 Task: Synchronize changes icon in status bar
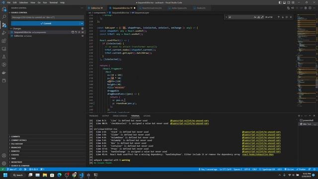pyautogui.click(x=20, y=169)
